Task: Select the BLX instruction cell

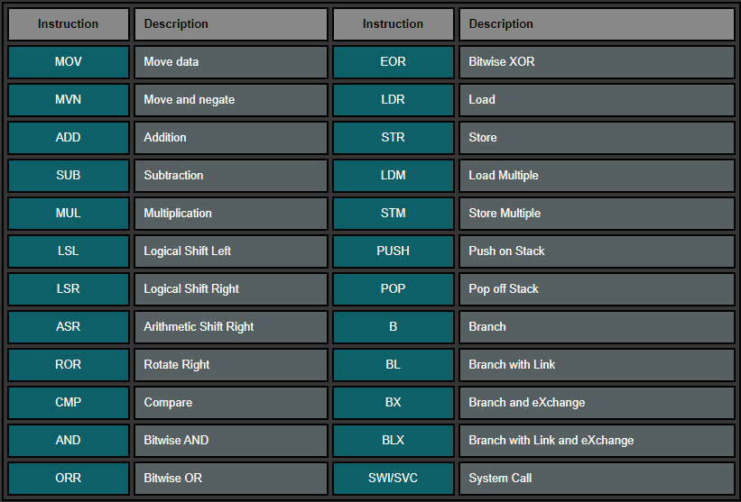Action: click(x=394, y=441)
